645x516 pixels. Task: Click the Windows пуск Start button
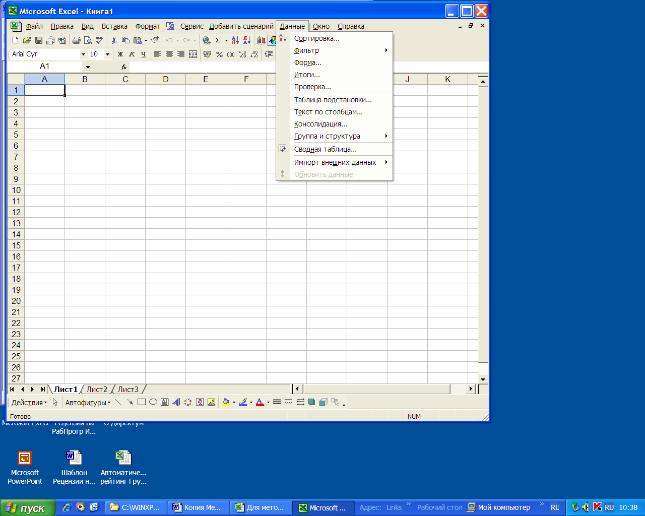coord(27,508)
